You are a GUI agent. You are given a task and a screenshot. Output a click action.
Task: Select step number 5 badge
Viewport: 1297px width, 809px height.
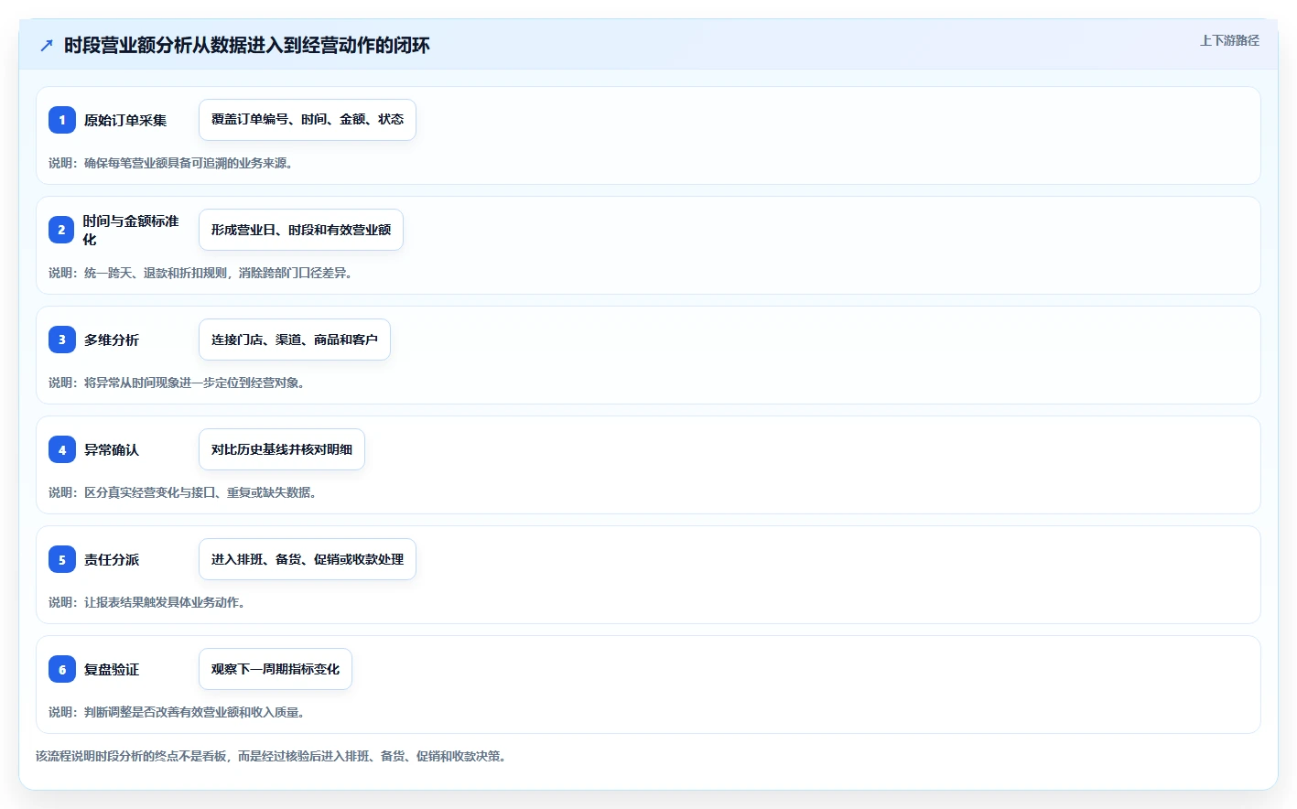62,559
